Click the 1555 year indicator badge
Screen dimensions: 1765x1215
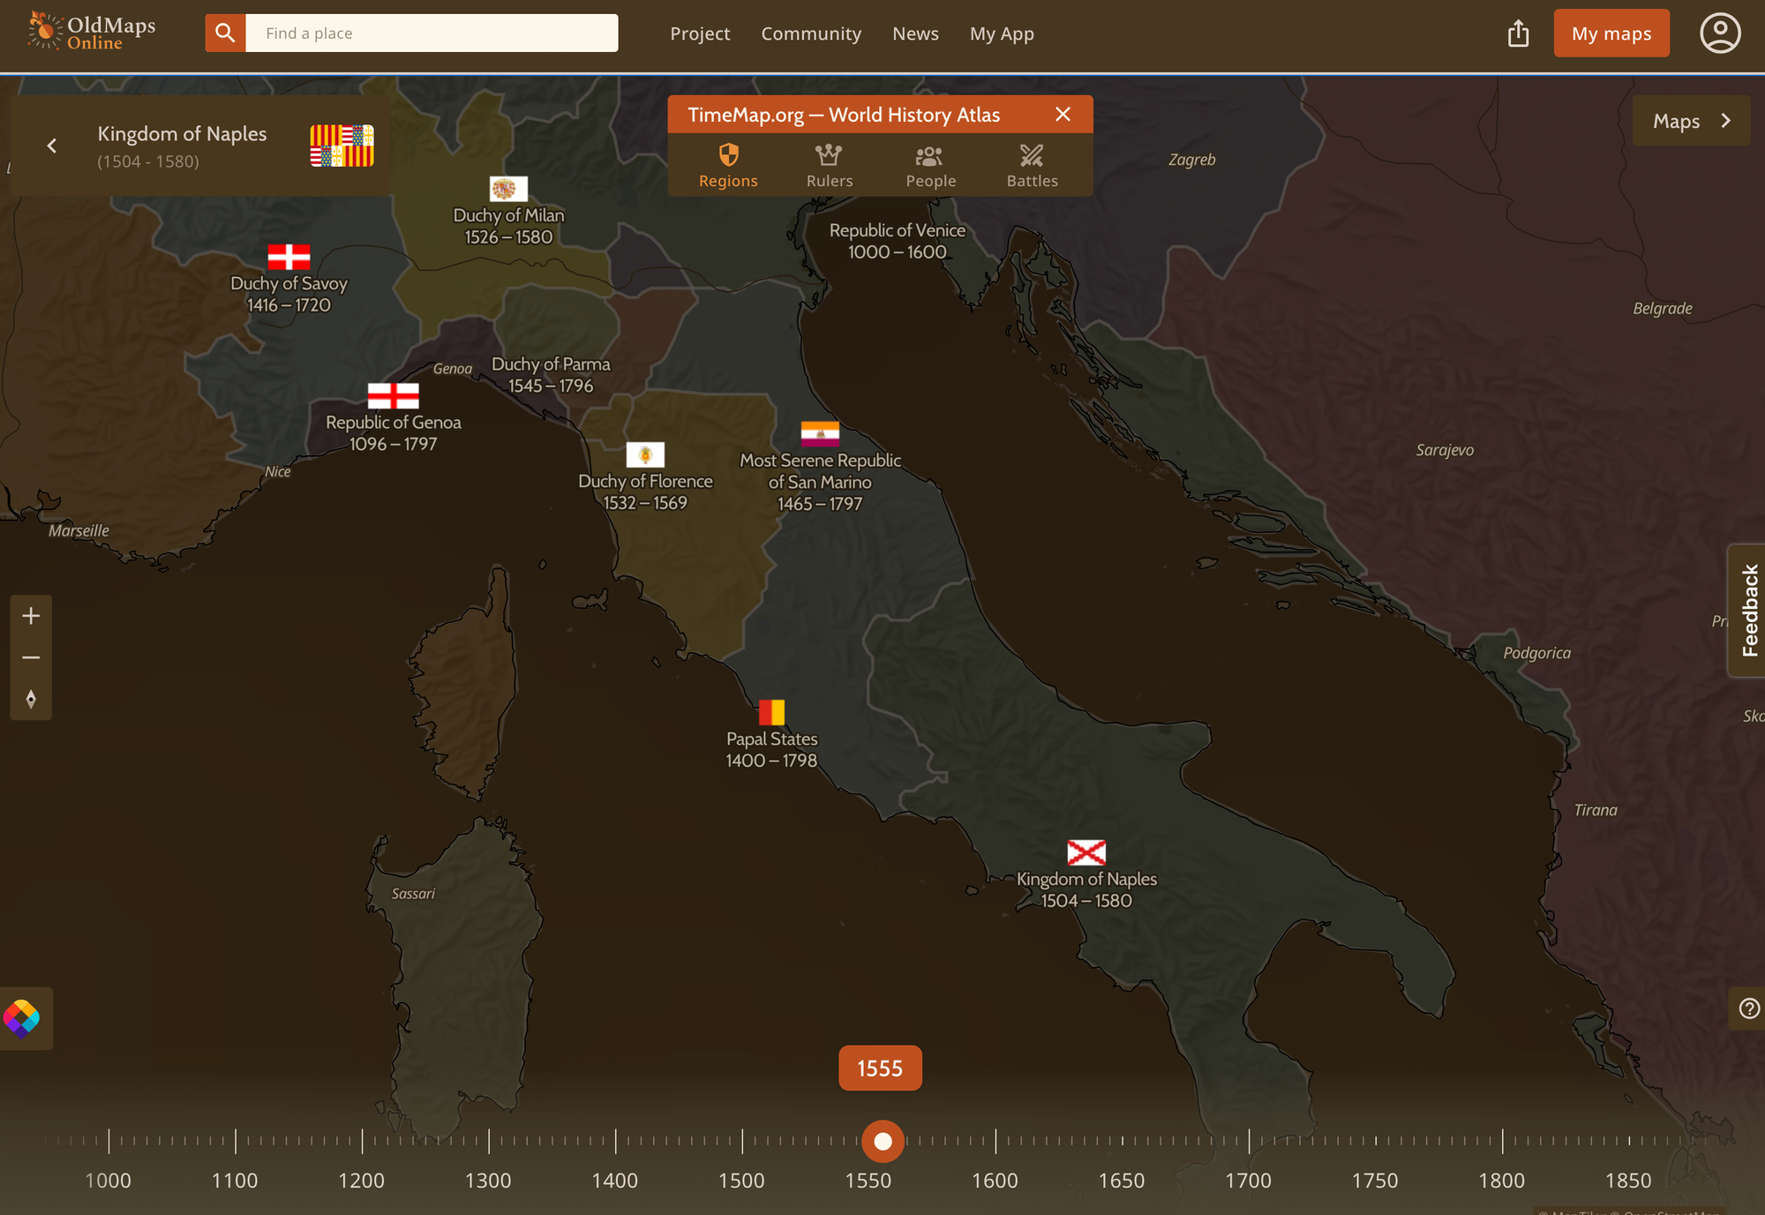click(x=880, y=1069)
